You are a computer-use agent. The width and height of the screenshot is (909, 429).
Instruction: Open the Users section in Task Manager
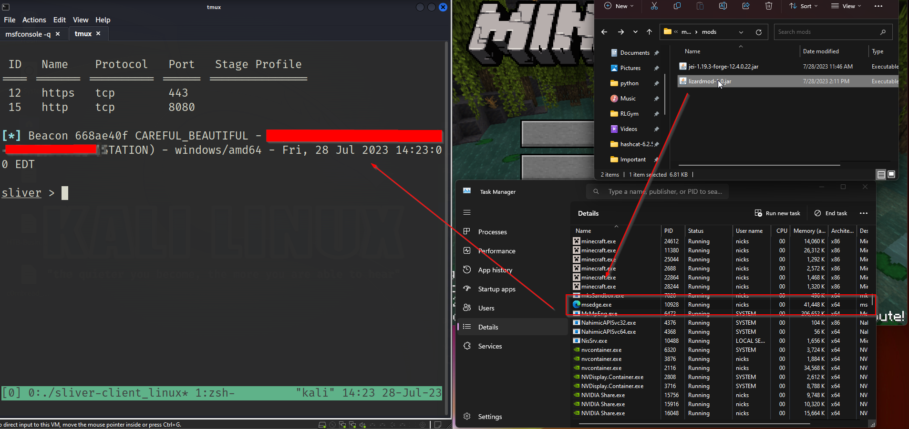pyautogui.click(x=485, y=308)
